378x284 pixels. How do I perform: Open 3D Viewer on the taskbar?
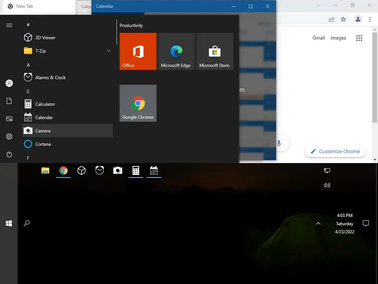pos(82,170)
